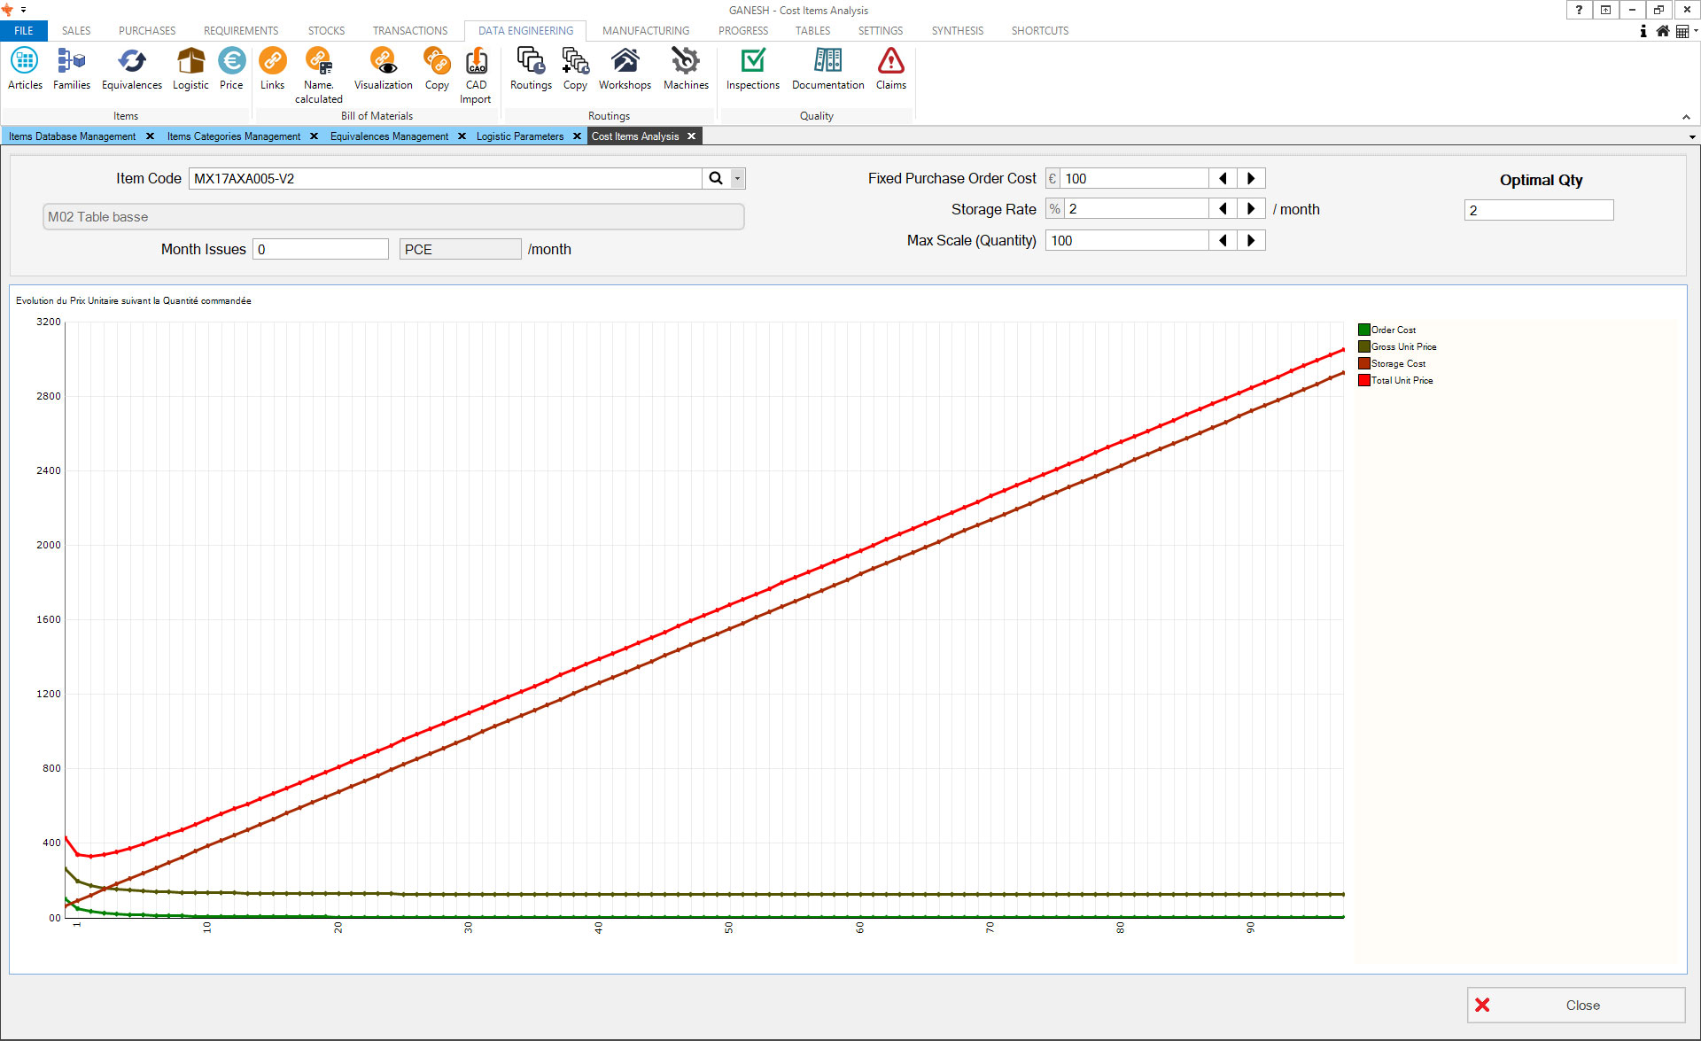This screenshot has height=1041, width=1701.
Task: Increase Max Scale Quantity right arrow
Action: point(1251,240)
